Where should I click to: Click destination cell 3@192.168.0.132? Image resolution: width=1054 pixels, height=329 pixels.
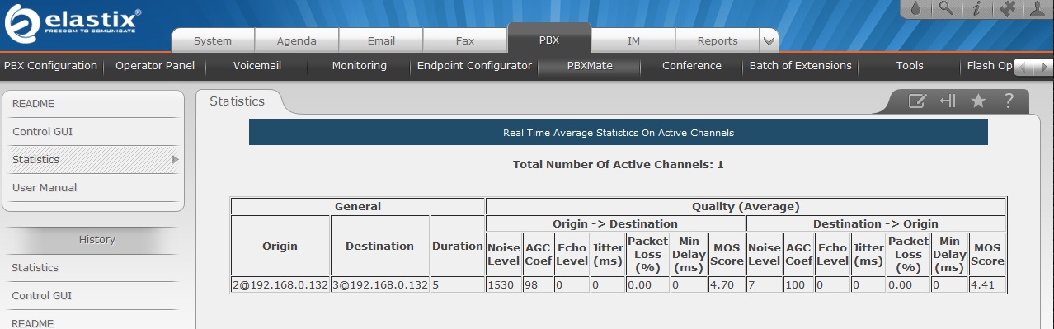coord(380,284)
